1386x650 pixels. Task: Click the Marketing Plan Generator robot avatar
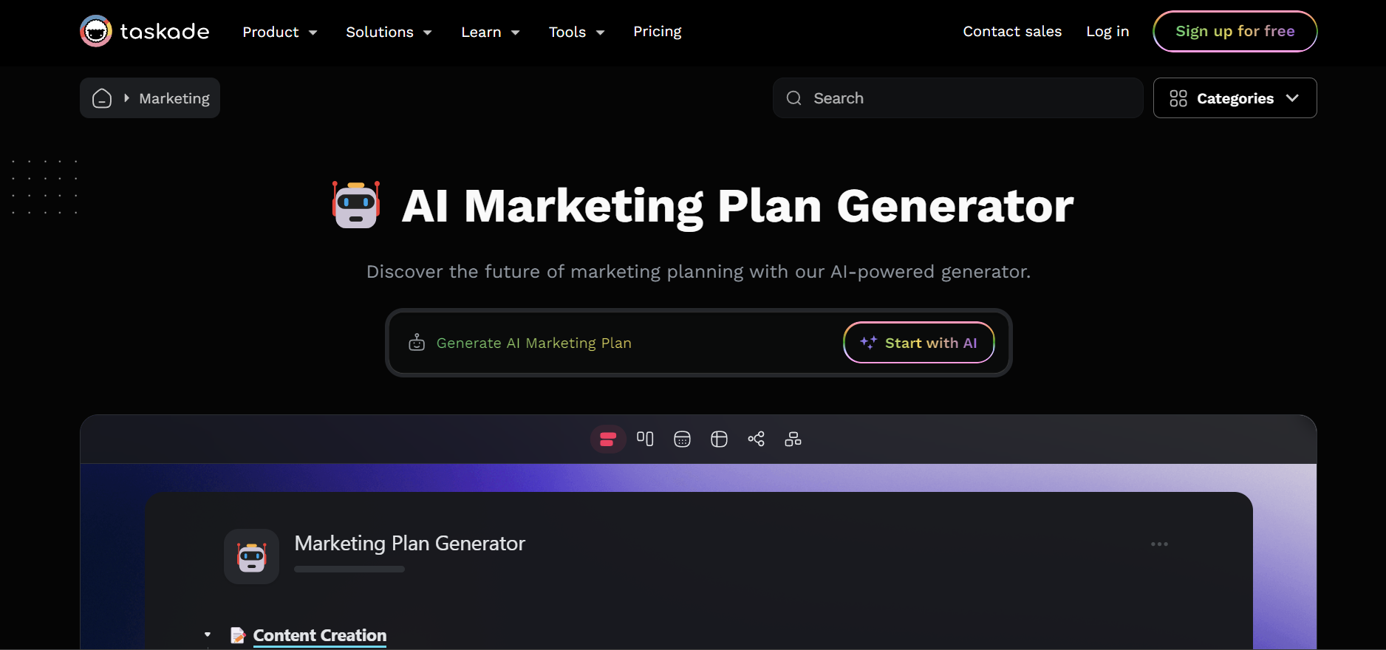[x=252, y=556]
